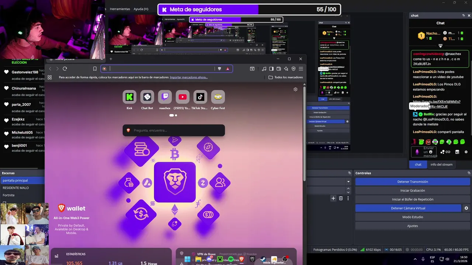Open the three-dot source options menu
Screen dimensions: 472x265
[x=348, y=198]
